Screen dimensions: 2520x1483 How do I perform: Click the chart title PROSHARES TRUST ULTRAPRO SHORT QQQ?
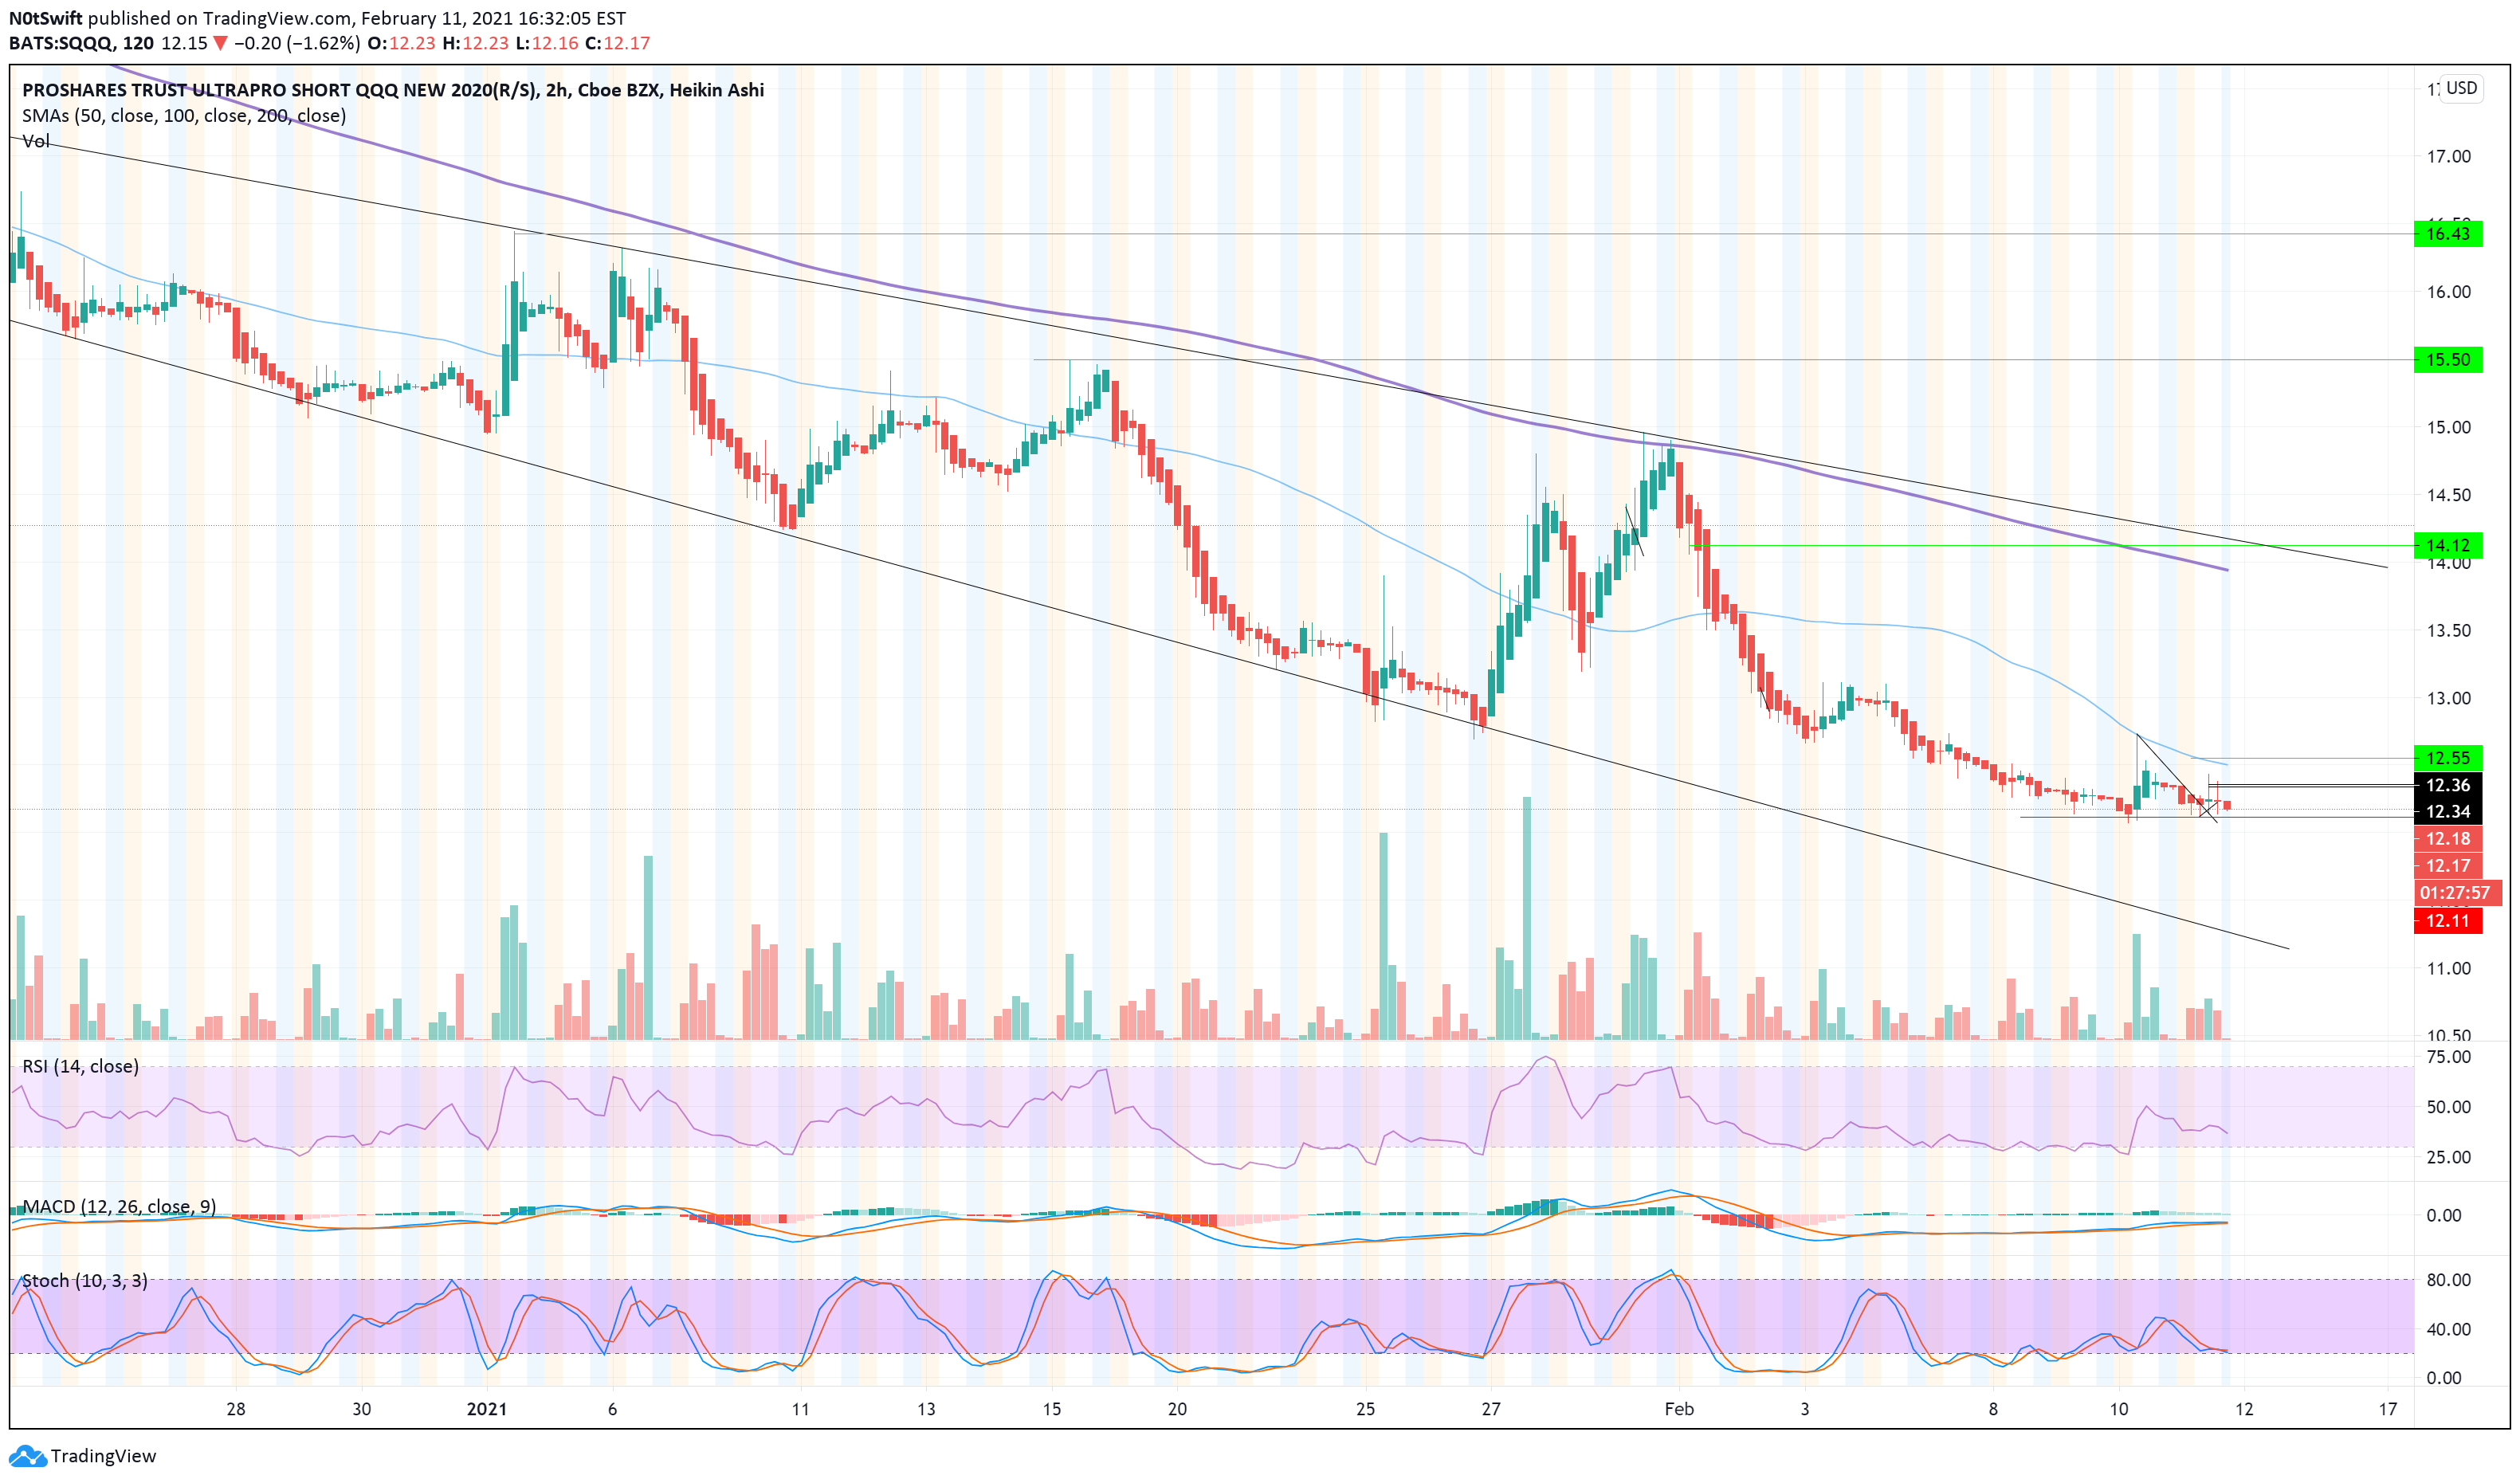click(x=393, y=90)
